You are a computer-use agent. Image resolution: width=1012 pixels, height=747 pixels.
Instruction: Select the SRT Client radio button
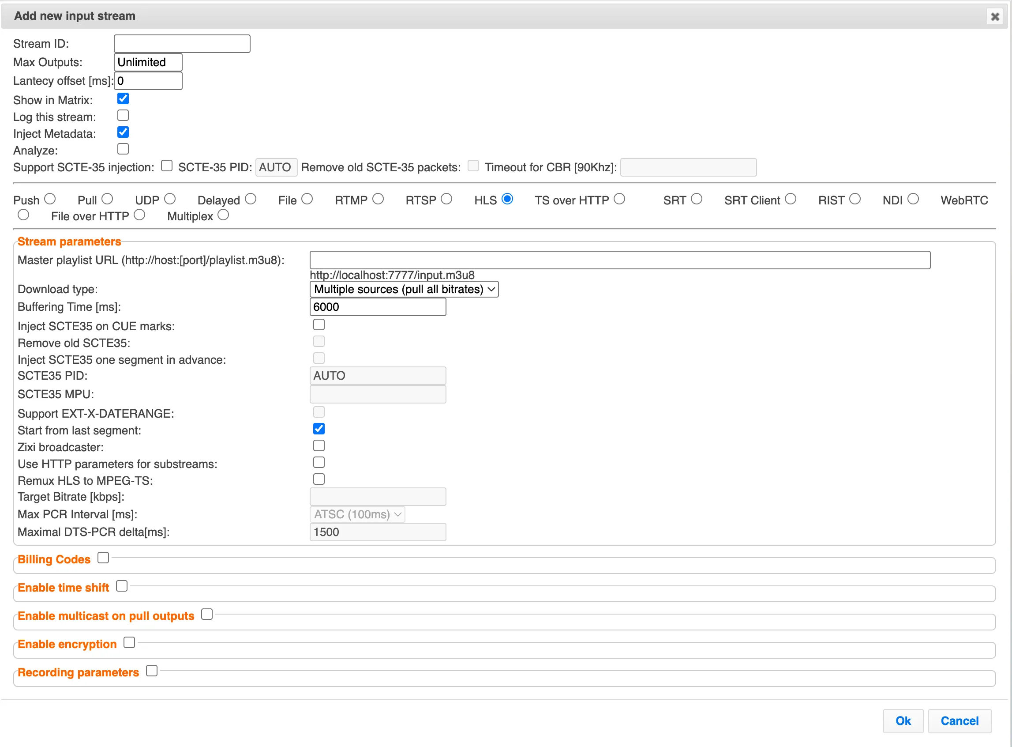(x=791, y=199)
